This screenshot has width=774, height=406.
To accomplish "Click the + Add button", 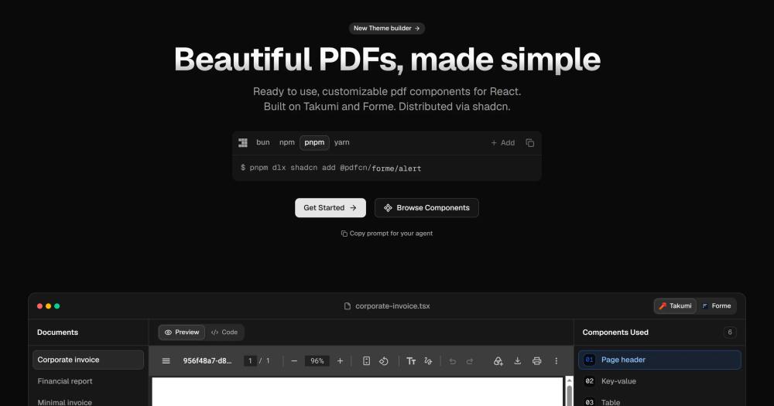I will [x=502, y=142].
